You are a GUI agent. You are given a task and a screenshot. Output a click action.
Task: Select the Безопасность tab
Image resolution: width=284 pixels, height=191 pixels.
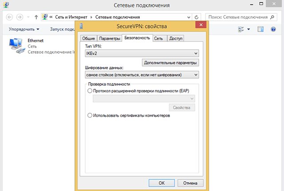tap(137, 38)
